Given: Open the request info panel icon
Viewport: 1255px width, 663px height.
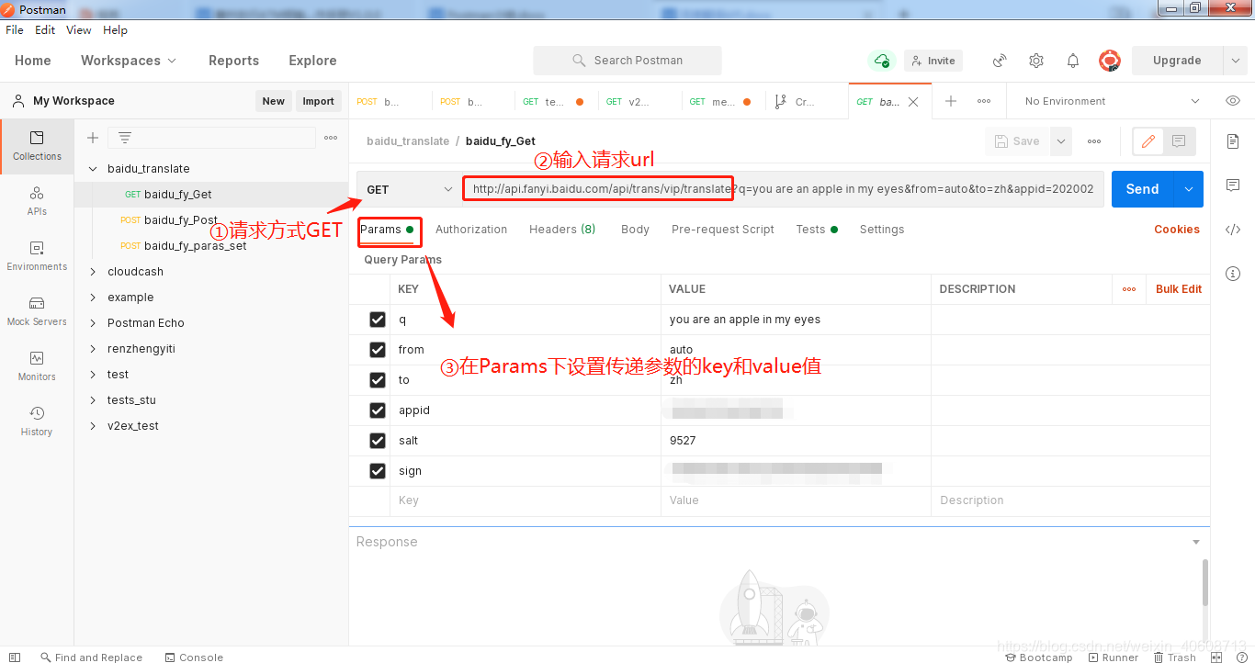Looking at the screenshot, I should (x=1233, y=274).
